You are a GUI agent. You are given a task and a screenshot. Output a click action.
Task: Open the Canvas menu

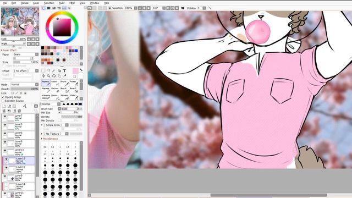click(24, 3)
